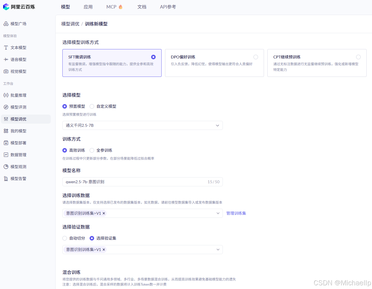The image size is (372, 289).
Task: Select SFT微调训练 radio button
Action: (153, 57)
